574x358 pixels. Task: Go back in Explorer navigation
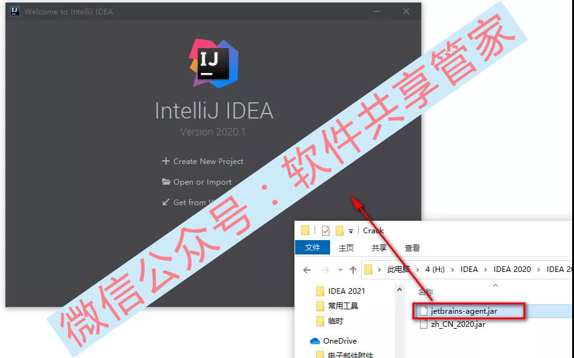[307, 270]
